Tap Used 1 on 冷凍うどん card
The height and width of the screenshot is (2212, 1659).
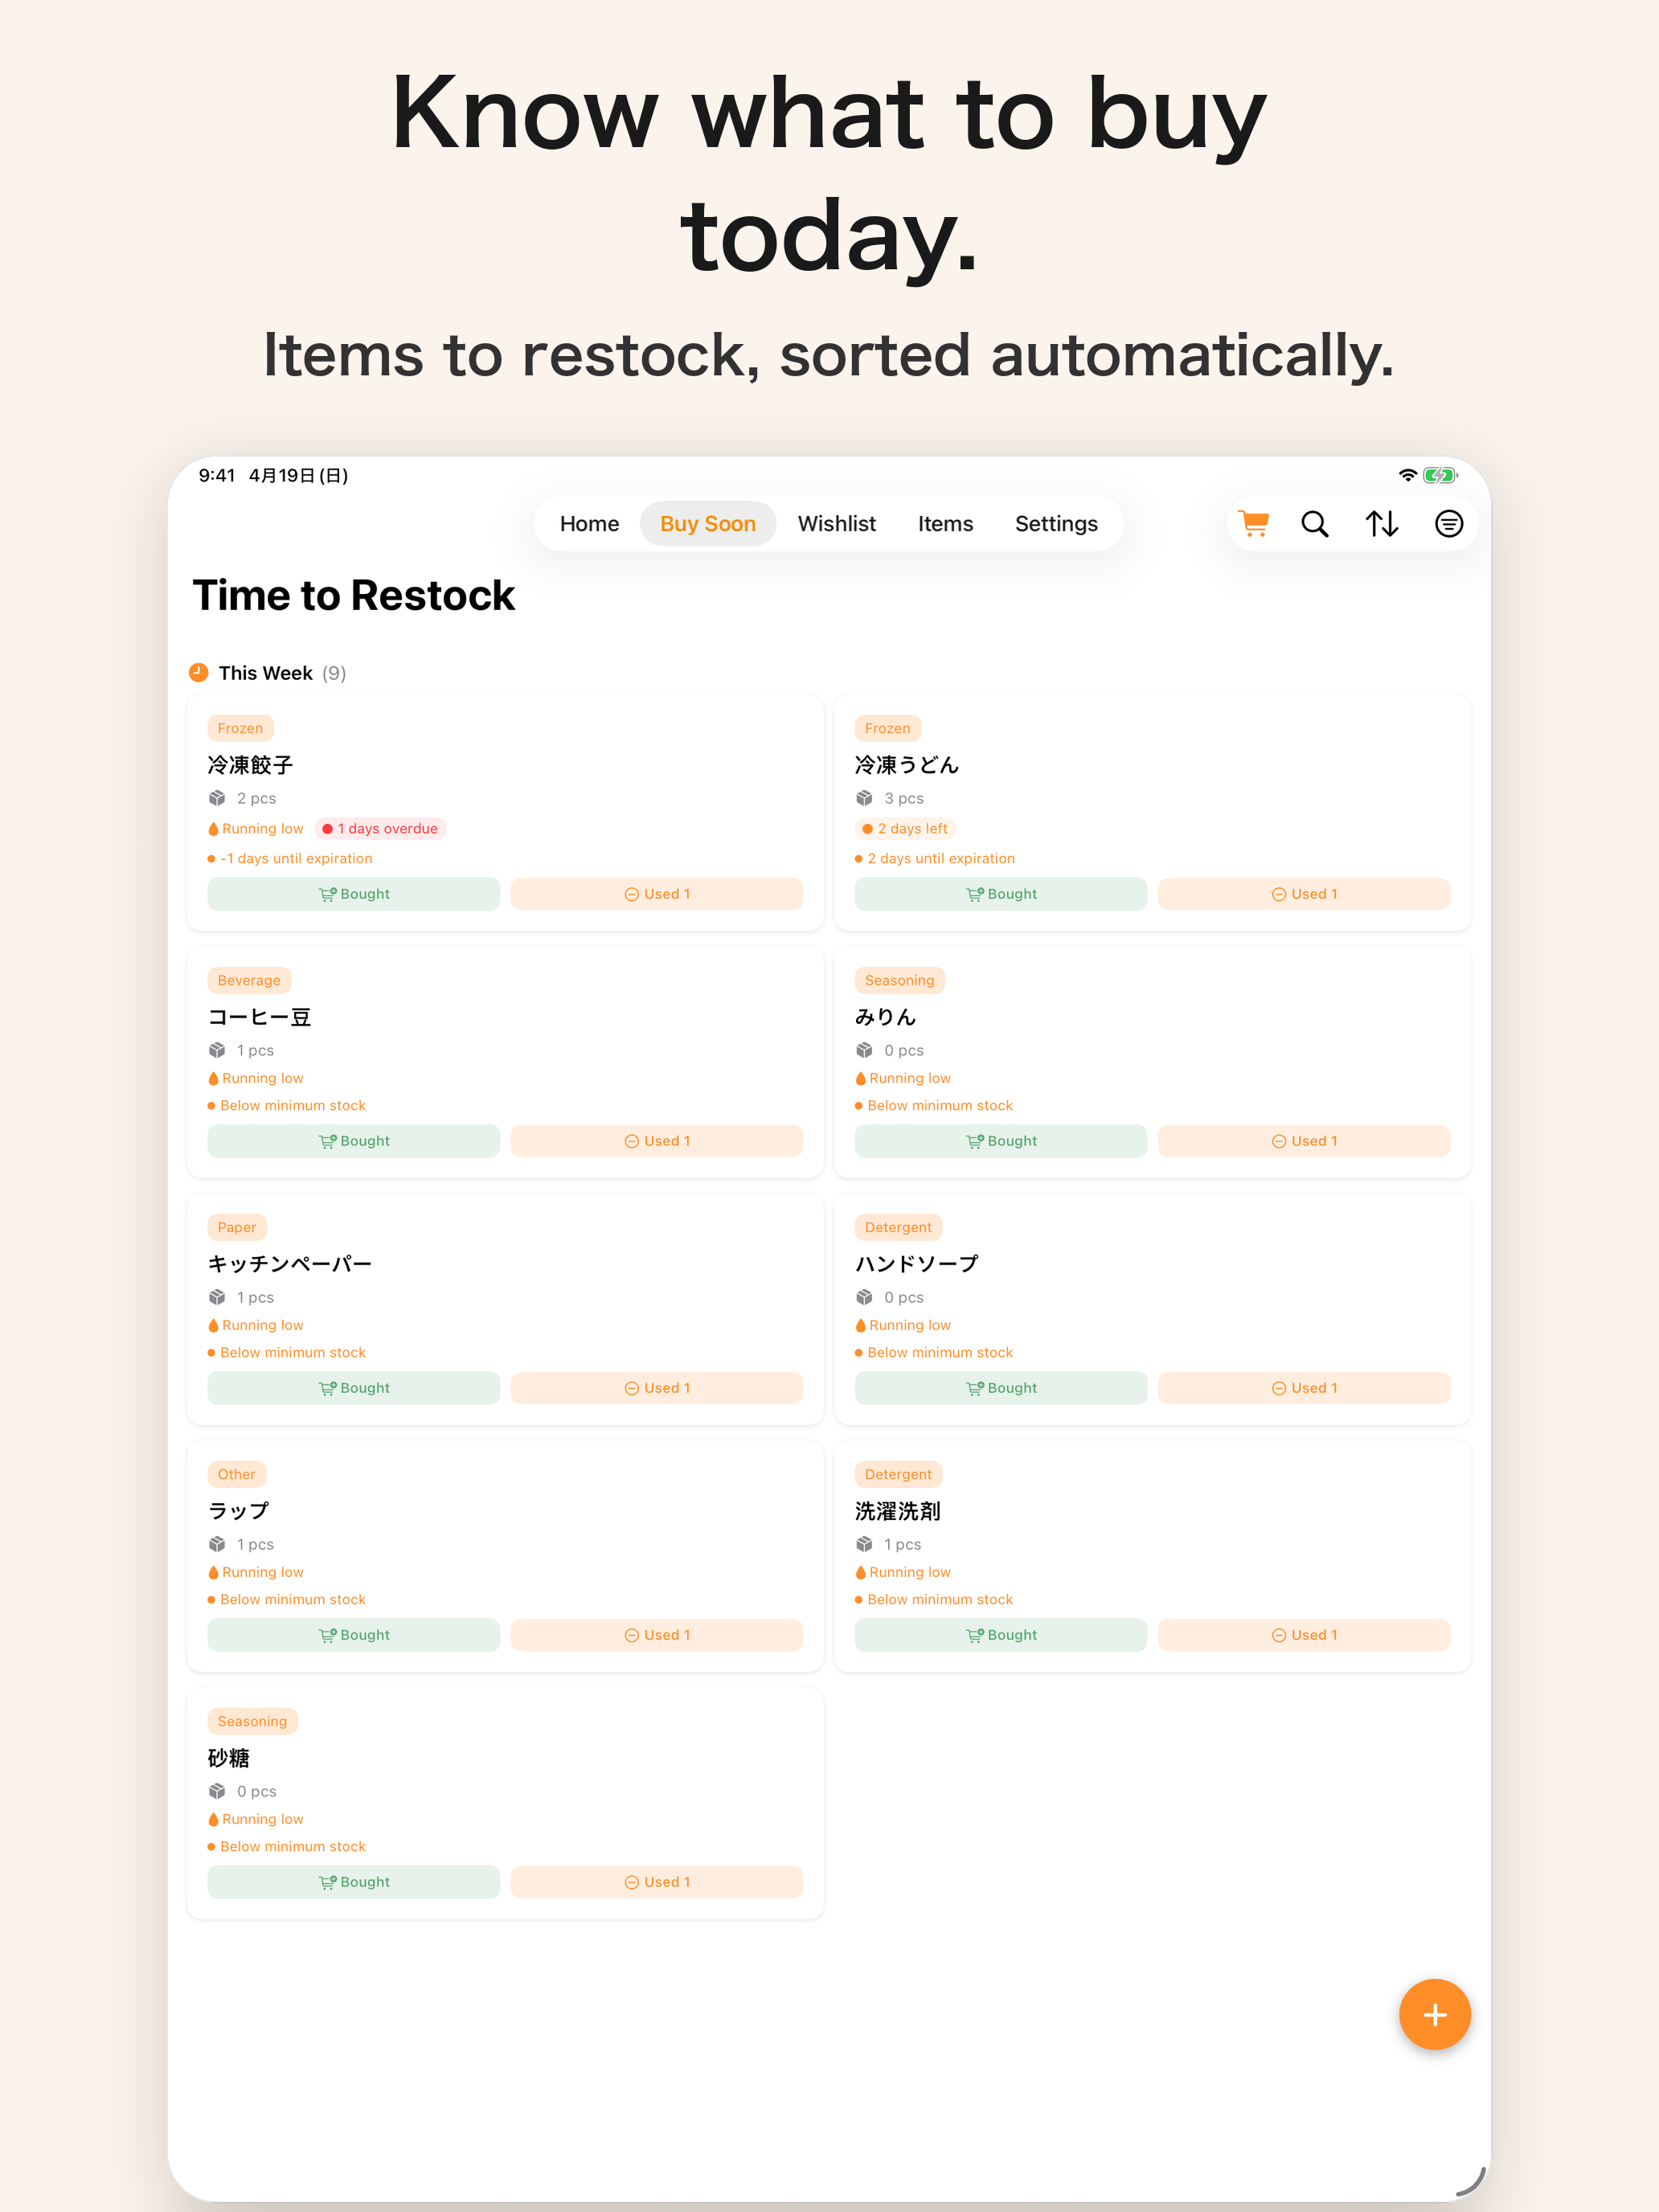coord(1304,894)
